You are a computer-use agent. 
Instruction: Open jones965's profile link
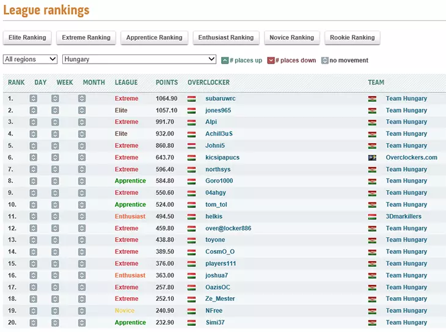click(218, 110)
